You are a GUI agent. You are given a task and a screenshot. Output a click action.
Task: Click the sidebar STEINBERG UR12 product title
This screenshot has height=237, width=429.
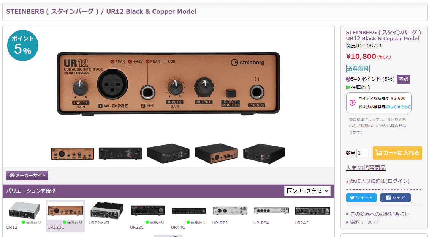(383, 36)
